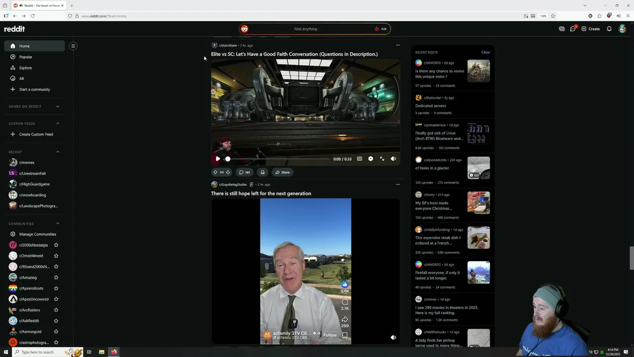Collapse the left navigation sidebar
Screen dimensions: 634x357
(x=73, y=46)
